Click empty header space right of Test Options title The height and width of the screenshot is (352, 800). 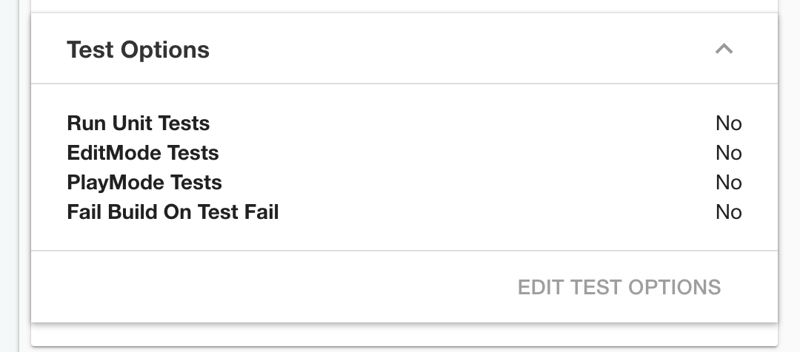coord(459,49)
